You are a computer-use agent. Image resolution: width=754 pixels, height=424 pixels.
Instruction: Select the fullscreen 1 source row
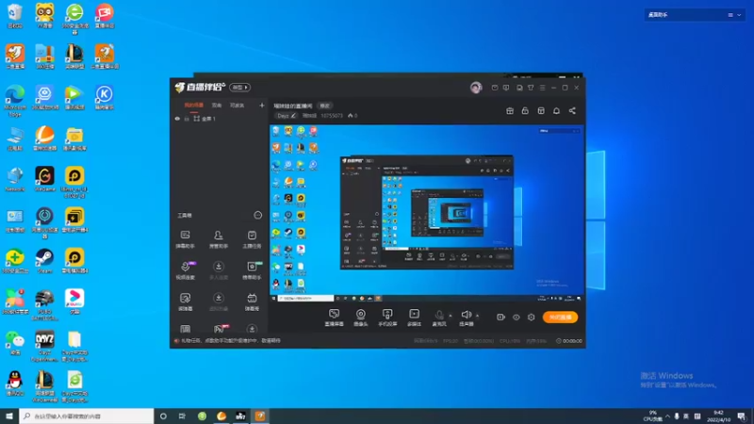[x=220, y=119]
